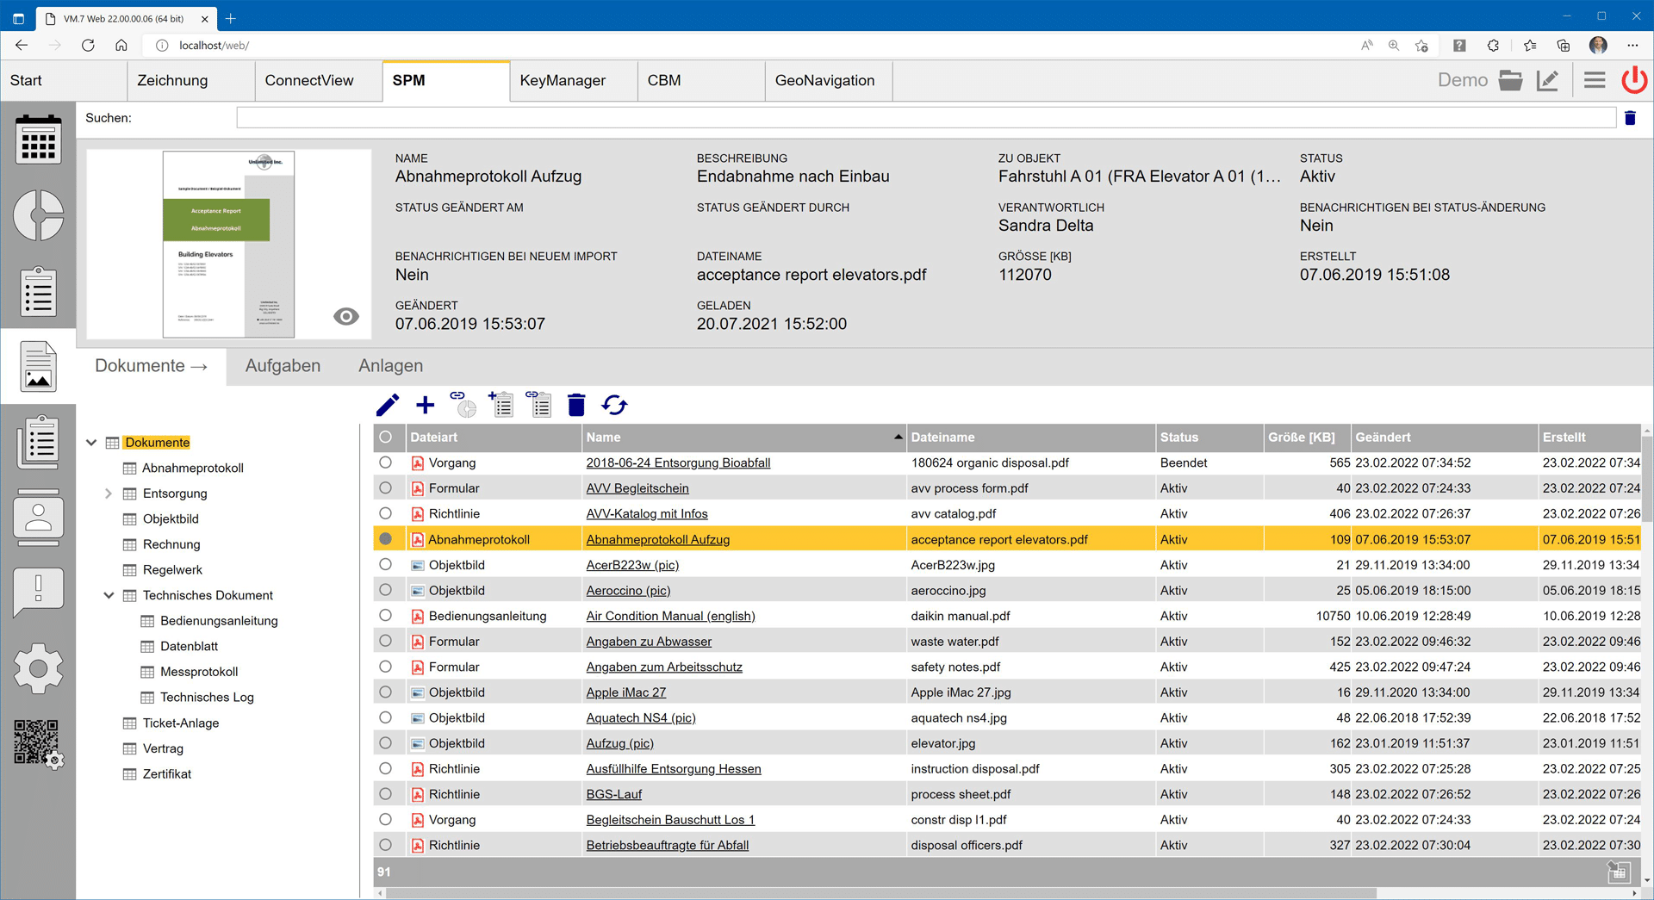Click in the Suchen search field
1654x900 pixels.
(x=925, y=118)
